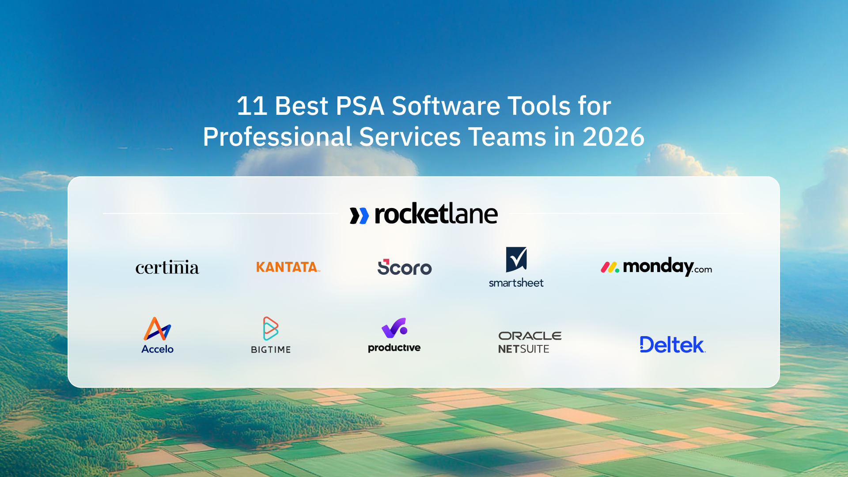Click the monday.com logo
Screen dimensions: 848x477
[656, 267]
